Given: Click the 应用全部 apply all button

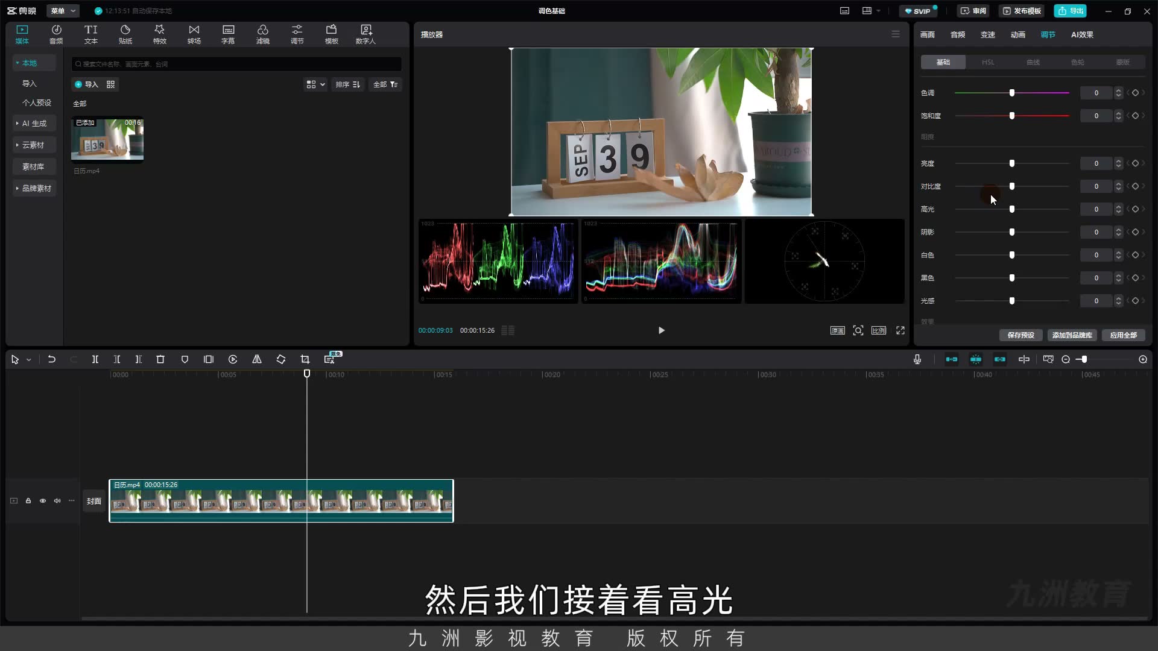Looking at the screenshot, I should pyautogui.click(x=1123, y=335).
